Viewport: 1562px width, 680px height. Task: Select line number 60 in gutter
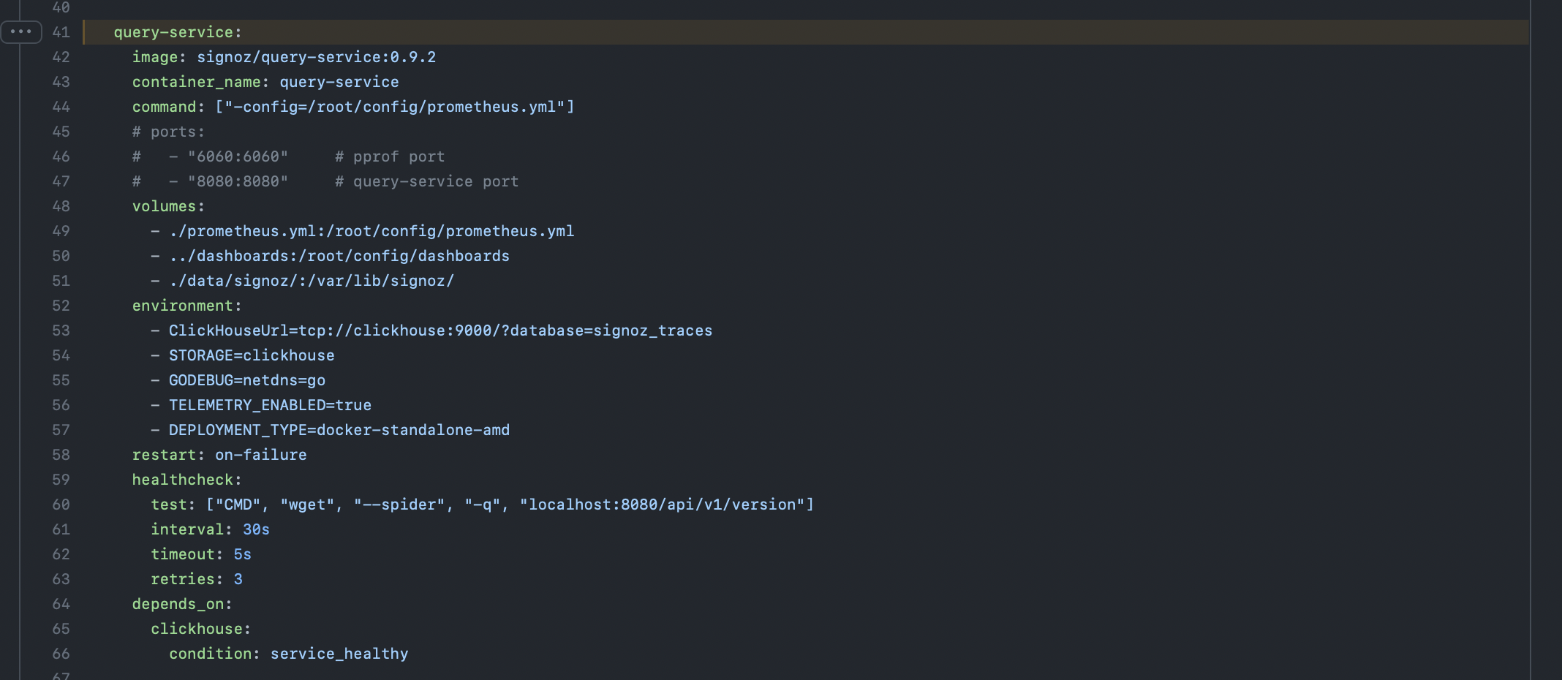tap(61, 505)
